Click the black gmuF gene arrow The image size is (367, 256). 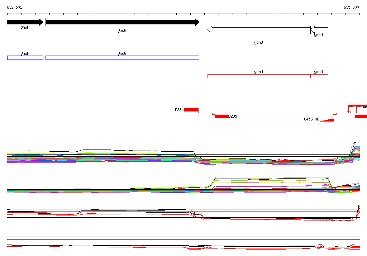[25, 22]
